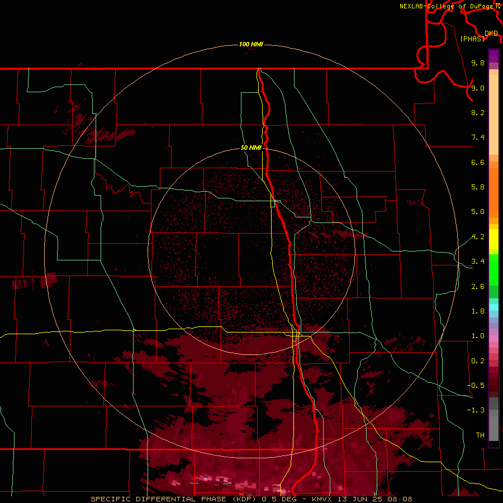Image resolution: width=503 pixels, height=503 pixels.
Task: Click the yellow segment of the color bar
Action: (493, 239)
